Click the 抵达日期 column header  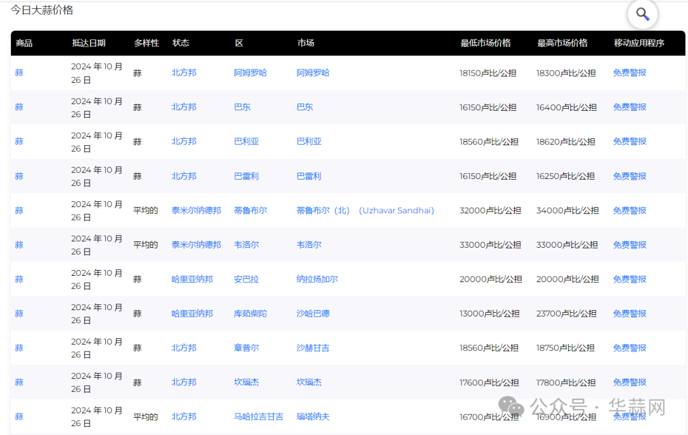(89, 43)
